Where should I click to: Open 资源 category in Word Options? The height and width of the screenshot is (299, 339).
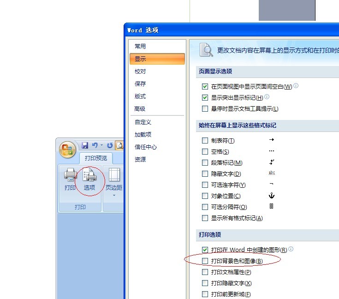157,160
